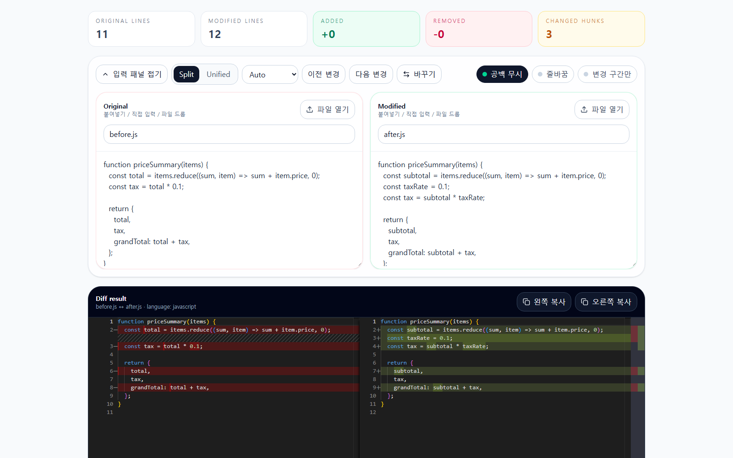The height and width of the screenshot is (458, 733).
Task: Click 'total,' removed line in left diff
Action: (140, 371)
